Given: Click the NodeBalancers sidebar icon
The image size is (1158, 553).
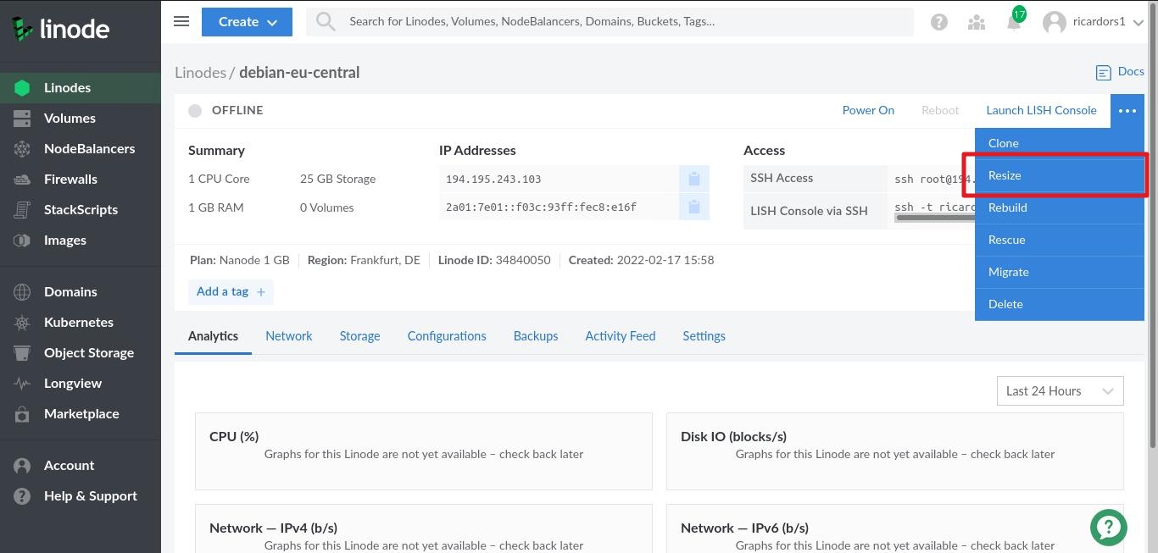Looking at the screenshot, I should (x=22, y=149).
